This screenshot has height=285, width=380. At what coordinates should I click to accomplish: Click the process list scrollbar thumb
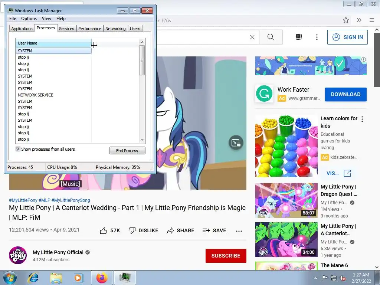tap(142, 60)
